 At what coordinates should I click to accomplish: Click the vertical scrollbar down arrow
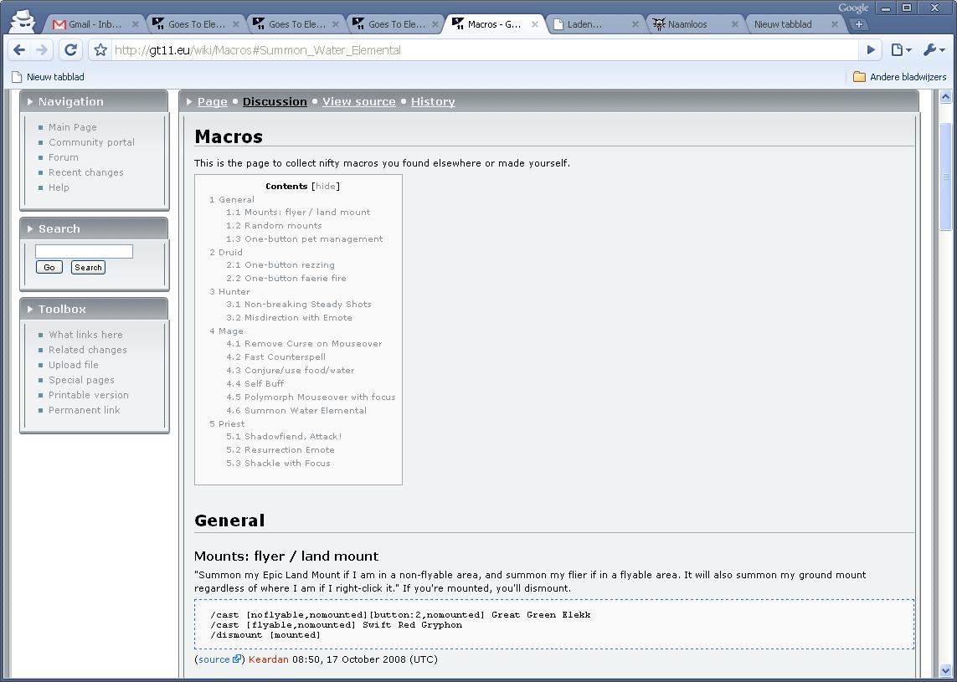[x=946, y=670]
